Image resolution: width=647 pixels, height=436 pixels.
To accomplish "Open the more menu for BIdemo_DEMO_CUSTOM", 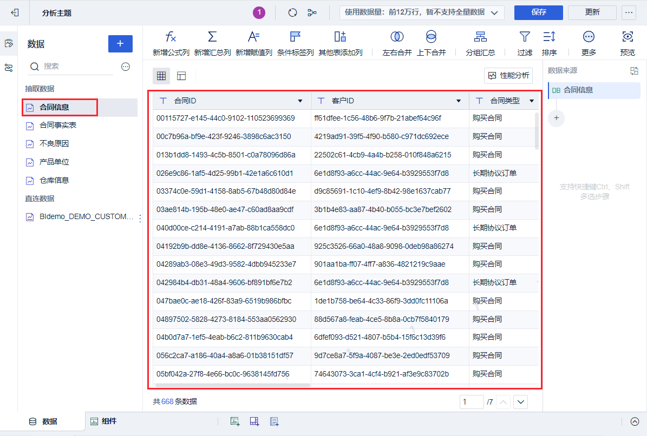I will pos(140,217).
